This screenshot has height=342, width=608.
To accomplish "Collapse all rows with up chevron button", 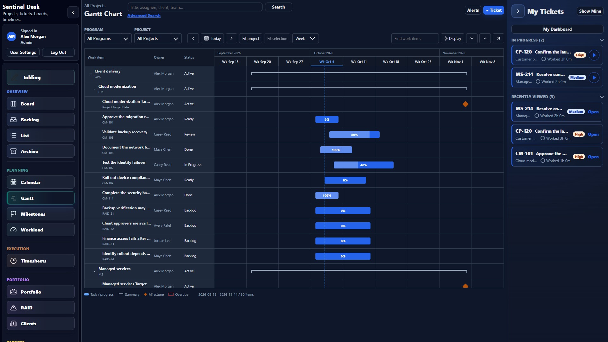I will tap(485, 38).
